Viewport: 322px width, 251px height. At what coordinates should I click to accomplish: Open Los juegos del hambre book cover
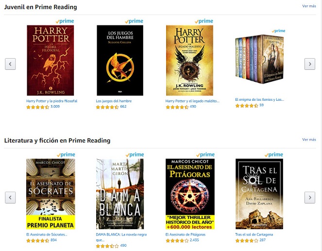[120, 60]
